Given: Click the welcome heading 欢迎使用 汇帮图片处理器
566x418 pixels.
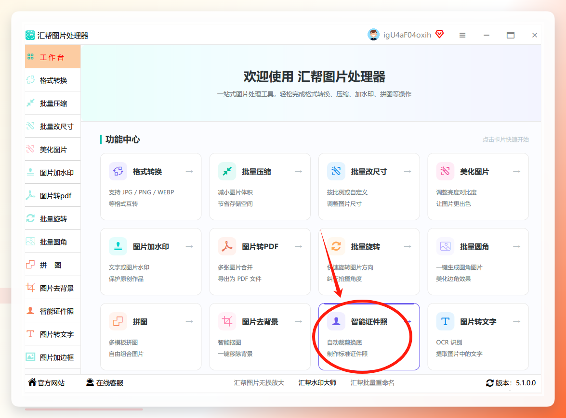Looking at the screenshot, I should click(x=315, y=77).
